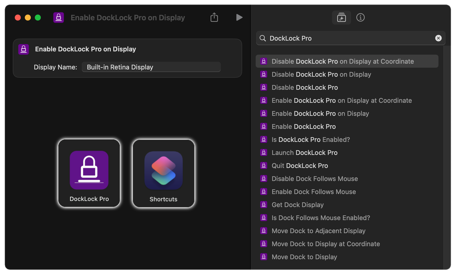Screen dimensions: 456x273
Task: Choose Move Dock to Adjacent Display
Action: coord(347,231)
